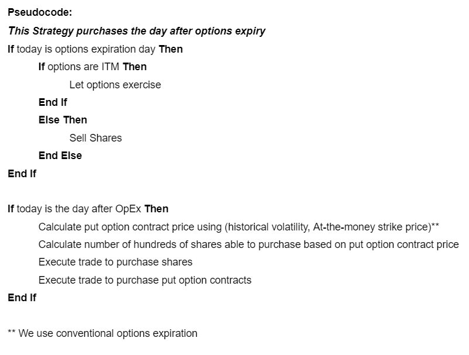This screenshot has height=355, width=469.
Task: Click the bold "Else Then" keyword line
Action: pos(63,120)
